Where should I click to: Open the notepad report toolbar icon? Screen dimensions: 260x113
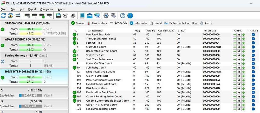click(82, 16)
